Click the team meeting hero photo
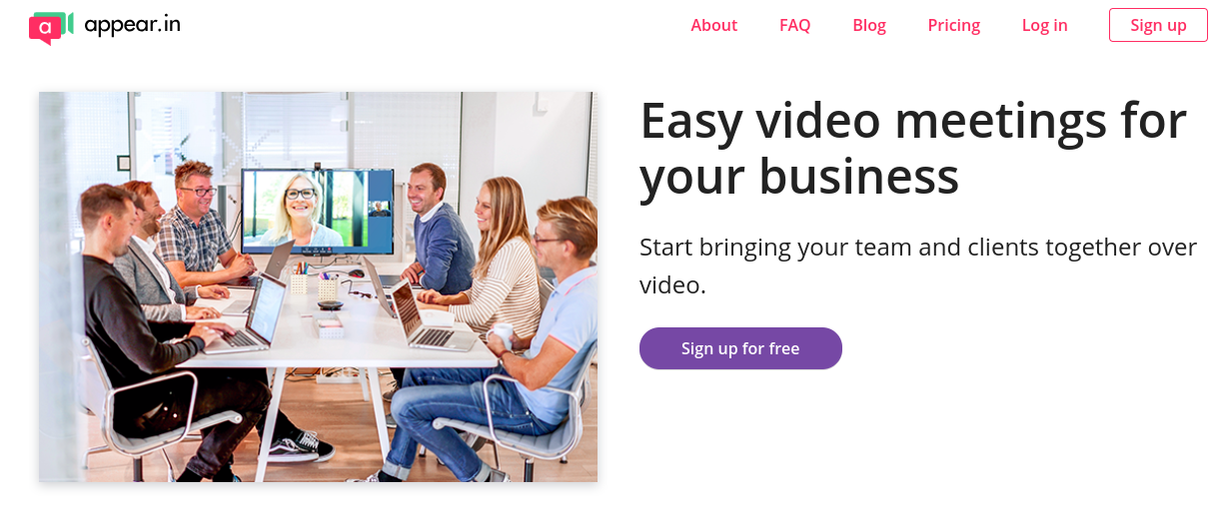 [x=318, y=287]
